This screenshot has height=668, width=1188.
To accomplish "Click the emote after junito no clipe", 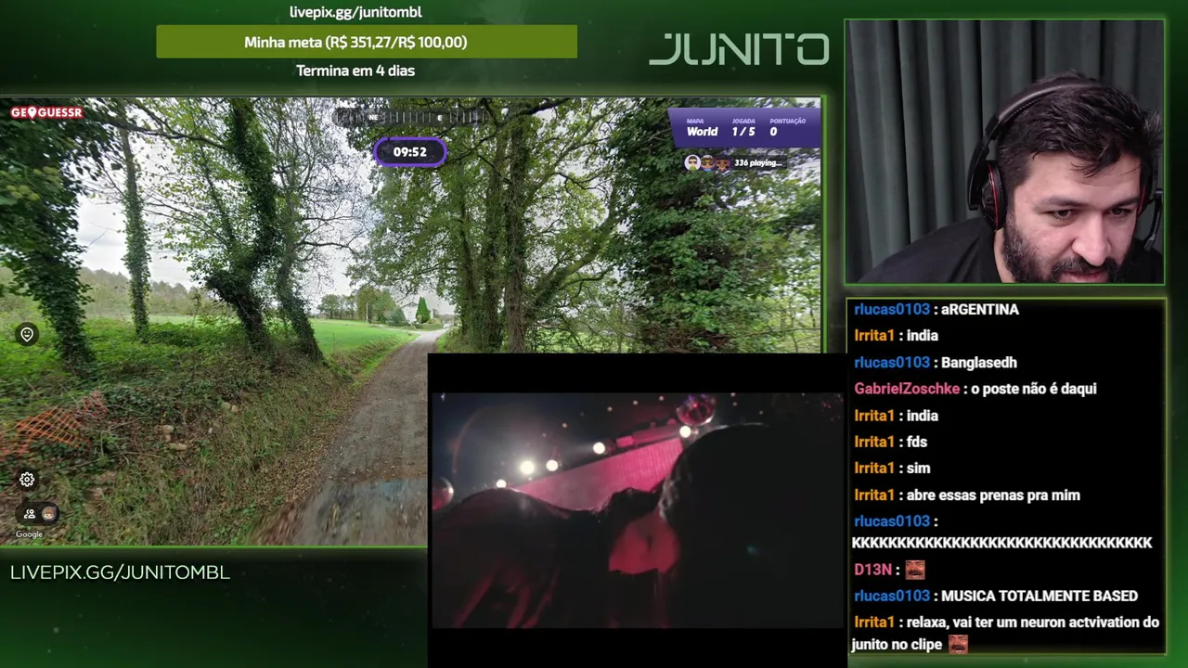I will pyautogui.click(x=958, y=645).
